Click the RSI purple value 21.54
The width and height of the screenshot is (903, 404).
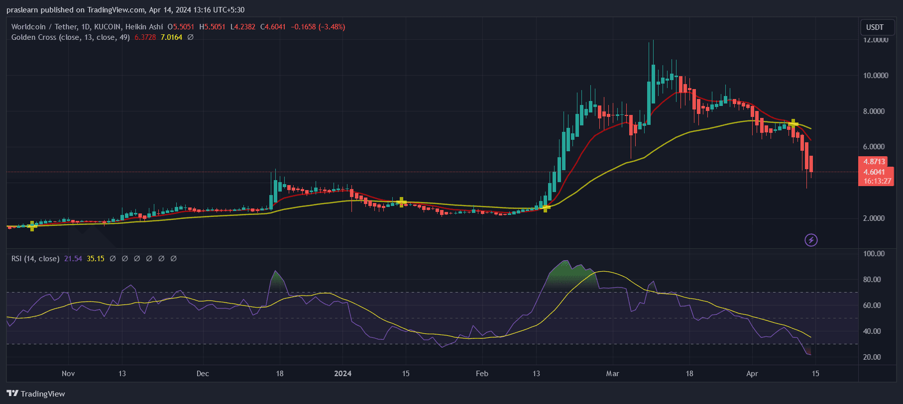point(73,259)
